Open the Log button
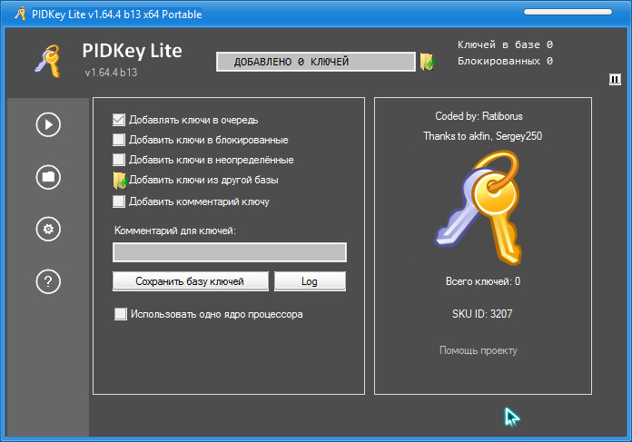The height and width of the screenshot is (442, 632). (310, 281)
